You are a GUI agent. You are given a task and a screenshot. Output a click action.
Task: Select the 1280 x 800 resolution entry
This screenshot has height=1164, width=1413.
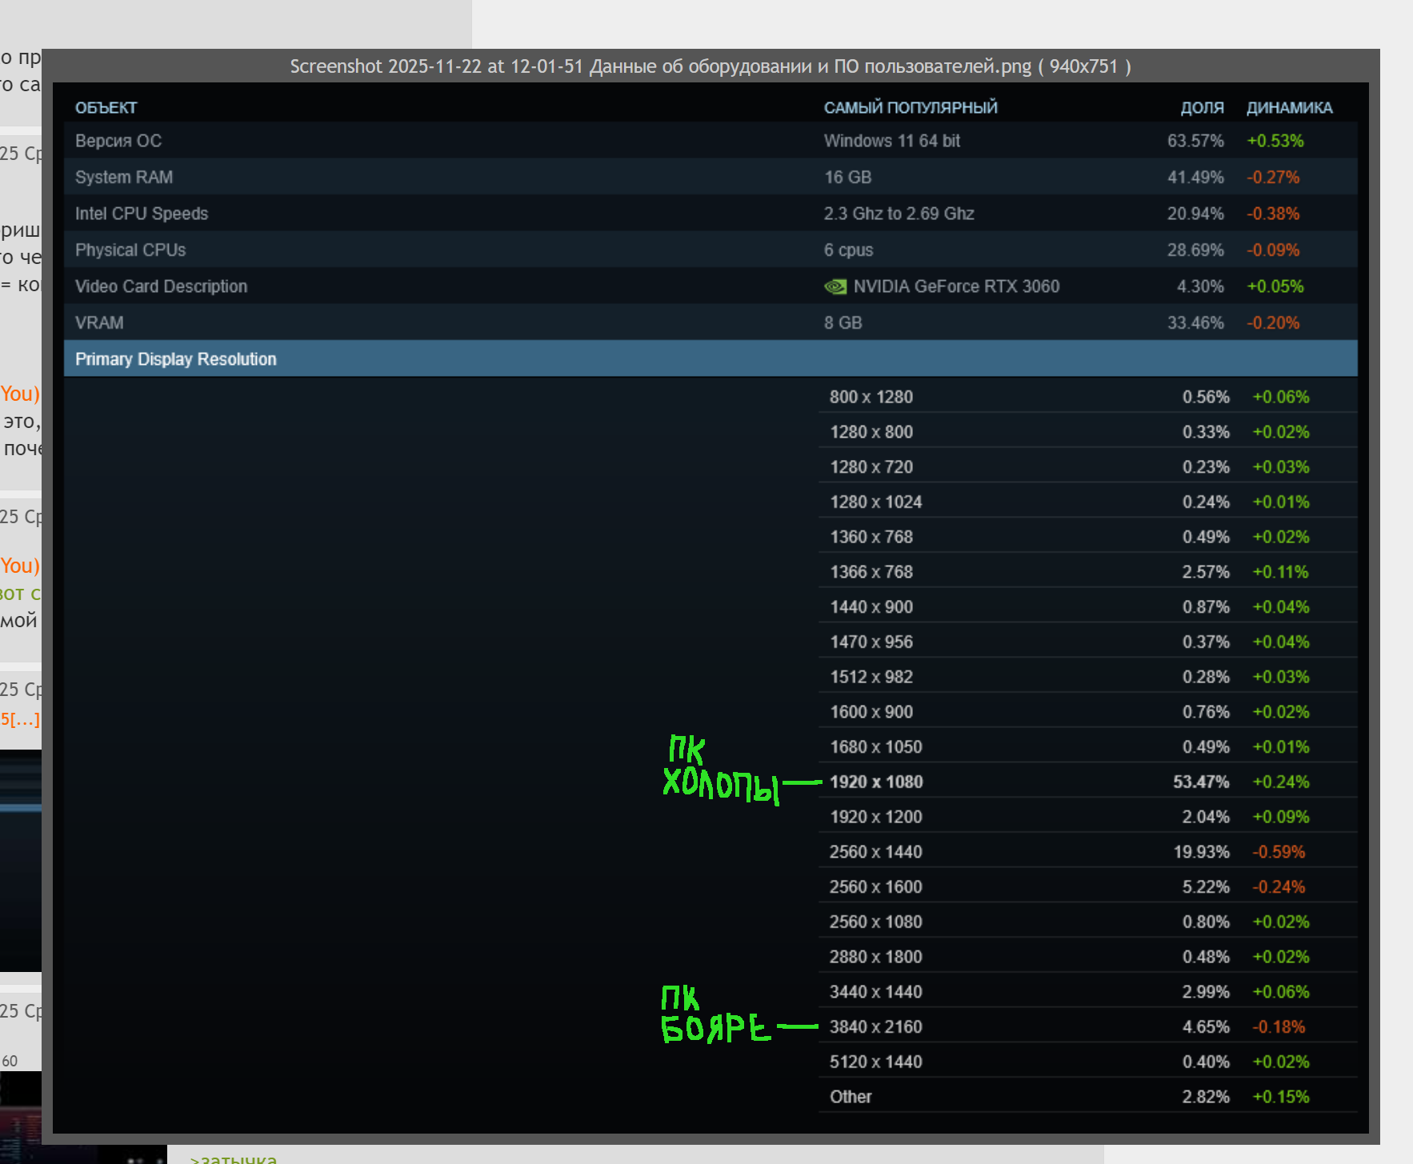pos(871,432)
